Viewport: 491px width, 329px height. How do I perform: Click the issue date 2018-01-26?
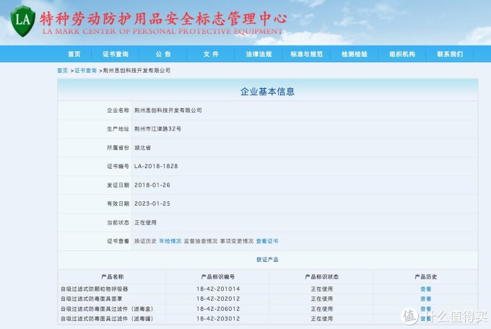point(152,185)
